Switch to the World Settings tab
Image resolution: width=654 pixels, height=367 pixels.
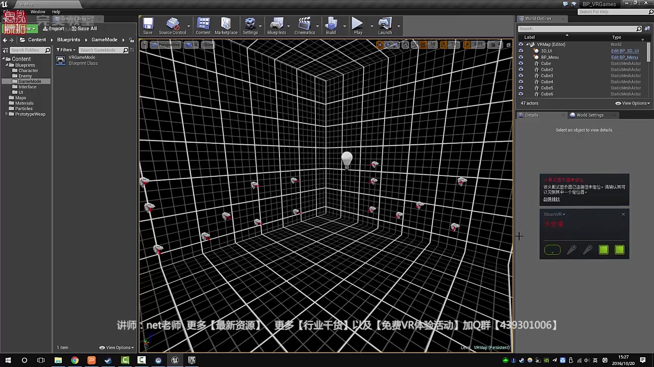(590, 115)
